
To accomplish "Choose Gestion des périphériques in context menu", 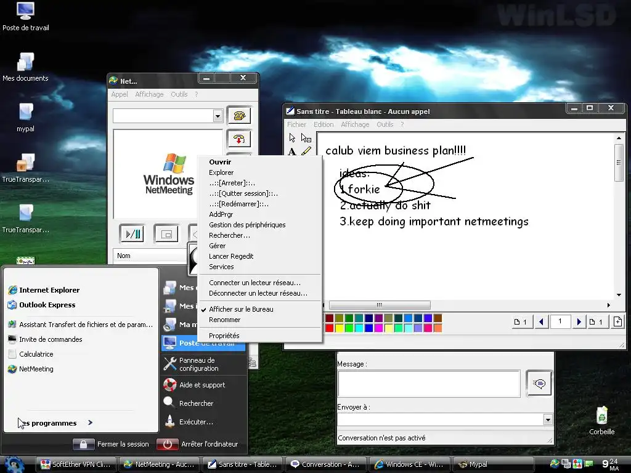I will [x=261, y=225].
